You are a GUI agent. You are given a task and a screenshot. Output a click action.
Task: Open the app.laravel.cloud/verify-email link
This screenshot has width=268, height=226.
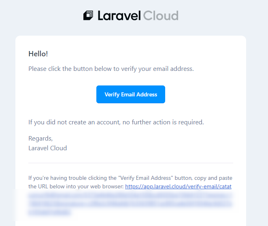click(x=178, y=186)
